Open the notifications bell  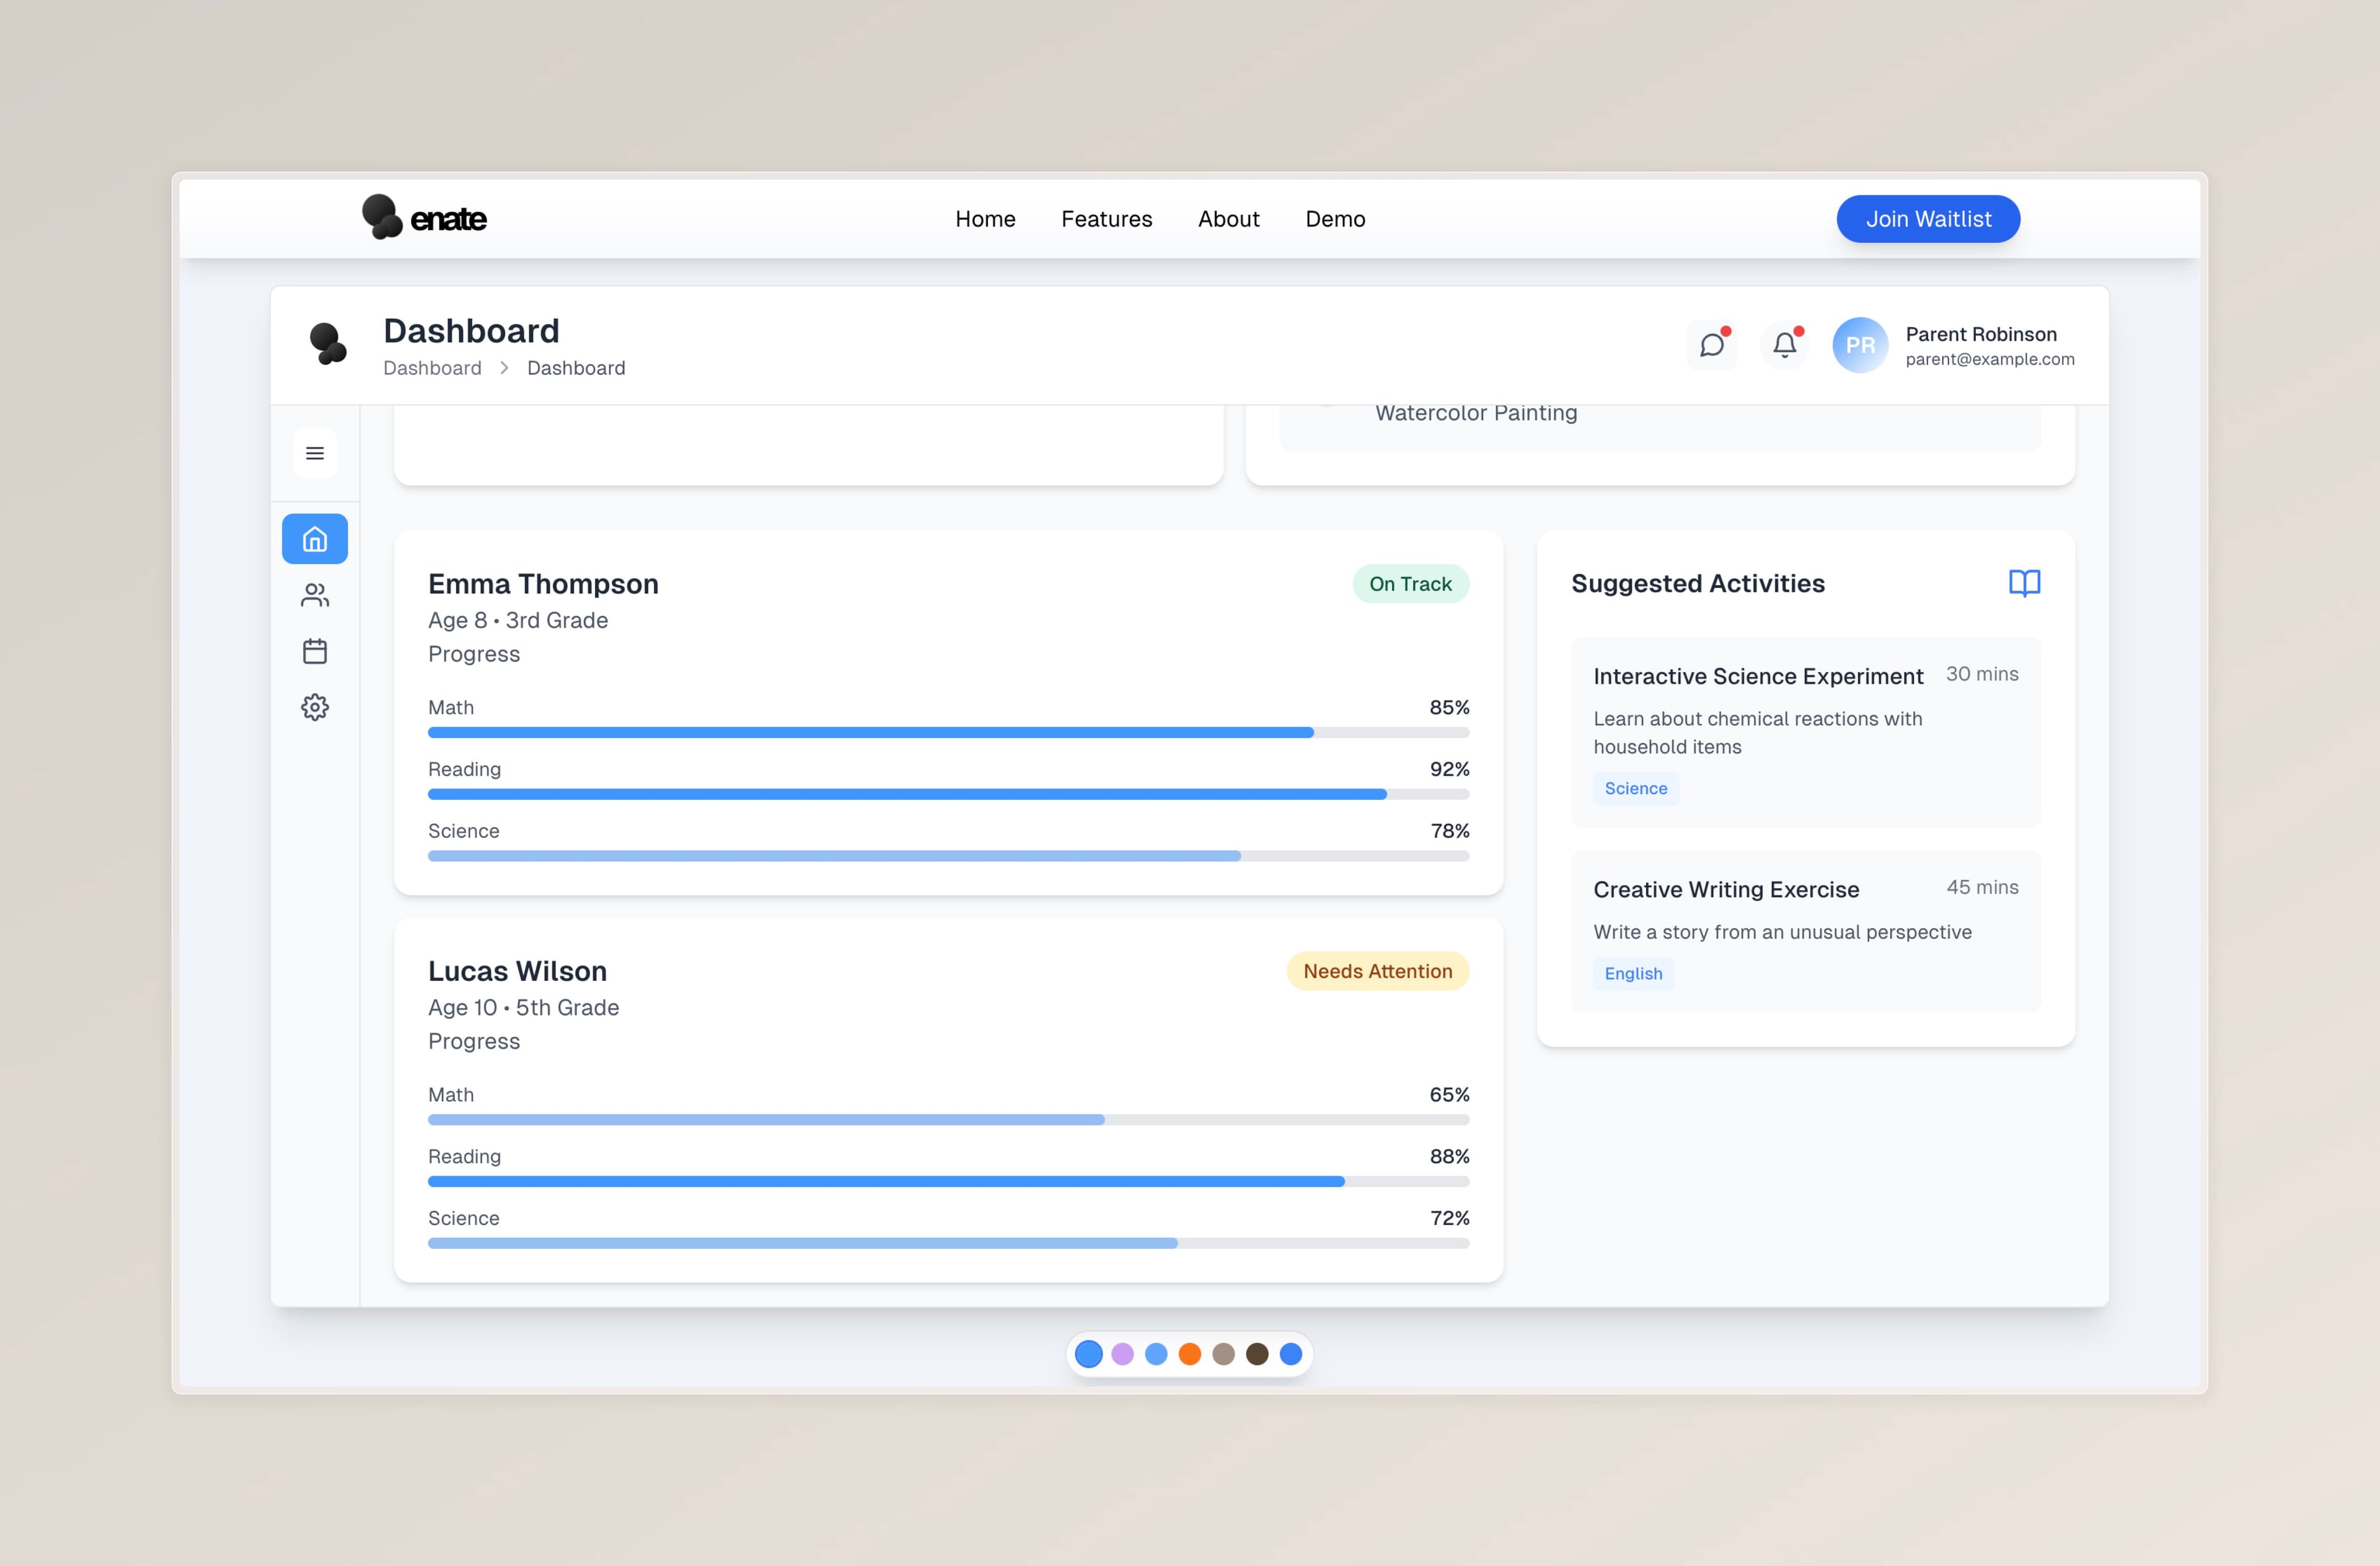click(1785, 345)
